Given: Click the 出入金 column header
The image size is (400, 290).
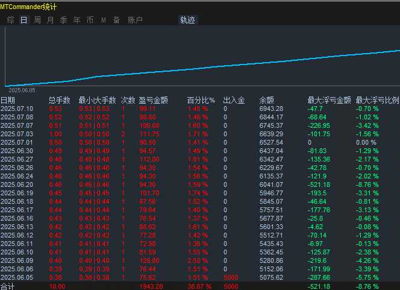Looking at the screenshot, I should [234, 100].
